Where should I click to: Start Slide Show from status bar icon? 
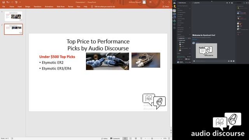pos(141,138)
